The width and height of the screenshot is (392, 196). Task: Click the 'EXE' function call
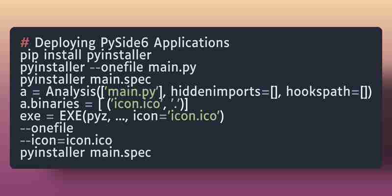pos(70,117)
